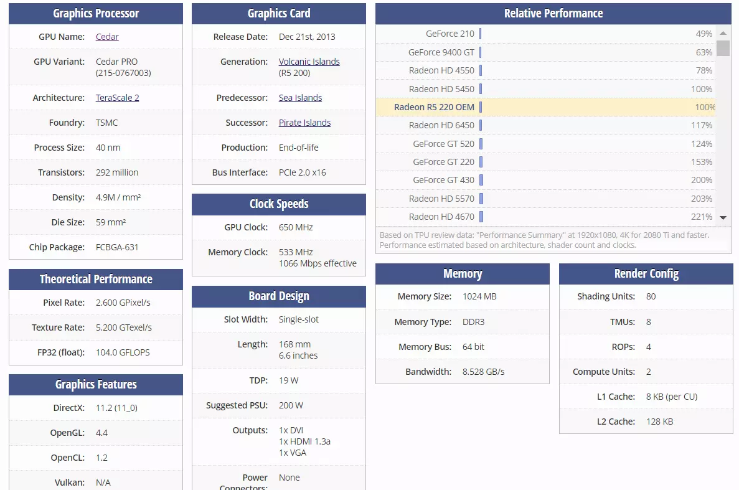
Task: Click the Render Config section header
Action: pos(646,274)
